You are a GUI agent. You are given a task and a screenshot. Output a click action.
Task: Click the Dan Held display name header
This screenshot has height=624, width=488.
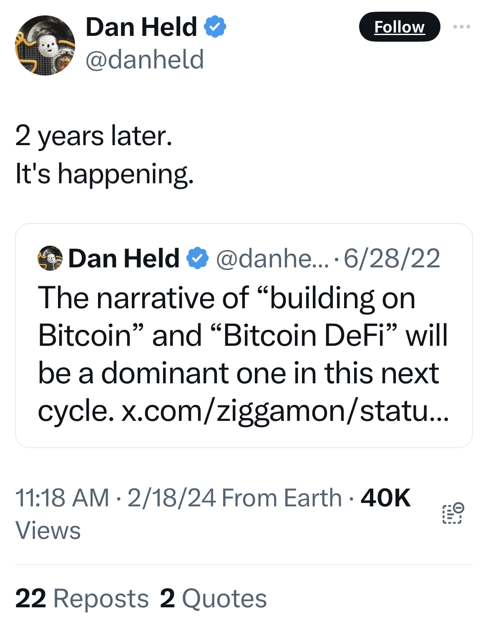click(x=141, y=27)
